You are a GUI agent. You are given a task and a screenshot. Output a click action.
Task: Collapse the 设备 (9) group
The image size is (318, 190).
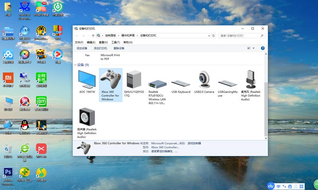(x=76, y=65)
